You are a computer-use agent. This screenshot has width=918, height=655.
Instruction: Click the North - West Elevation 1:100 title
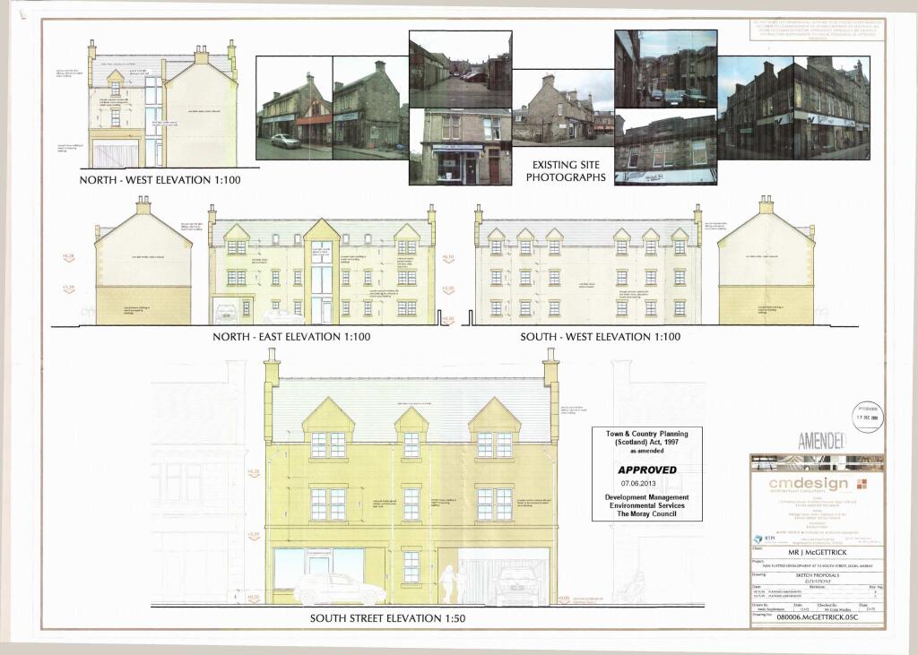pos(160,180)
